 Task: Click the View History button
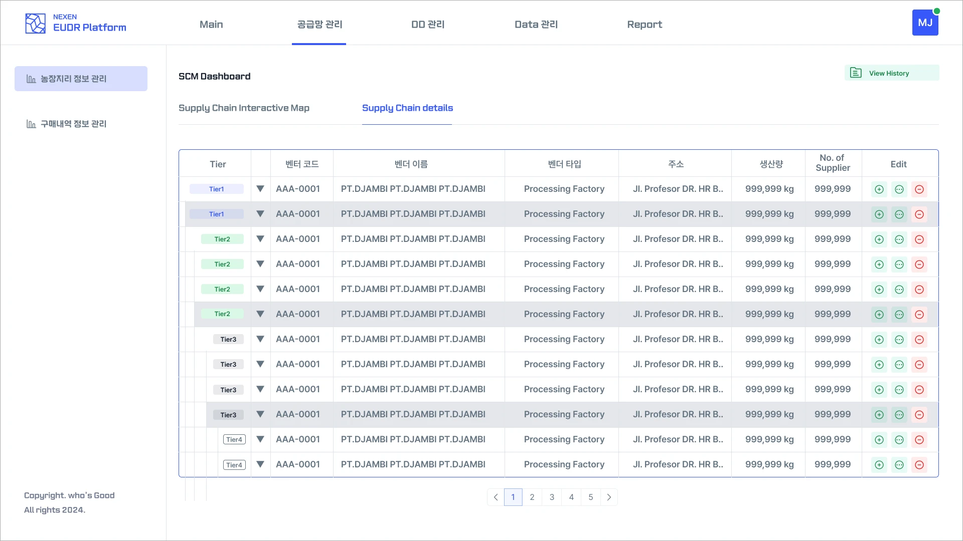(x=892, y=73)
